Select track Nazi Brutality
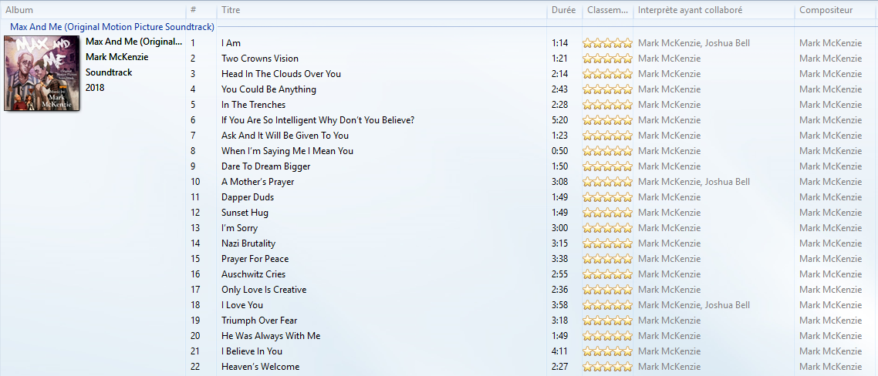 tap(248, 243)
